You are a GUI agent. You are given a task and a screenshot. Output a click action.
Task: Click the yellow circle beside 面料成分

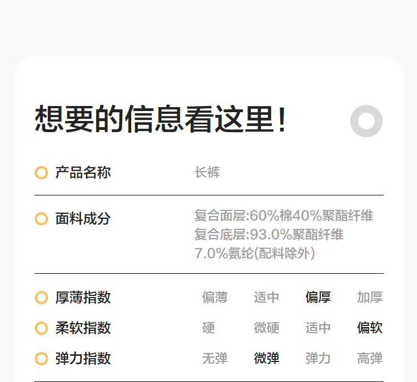click(x=41, y=219)
